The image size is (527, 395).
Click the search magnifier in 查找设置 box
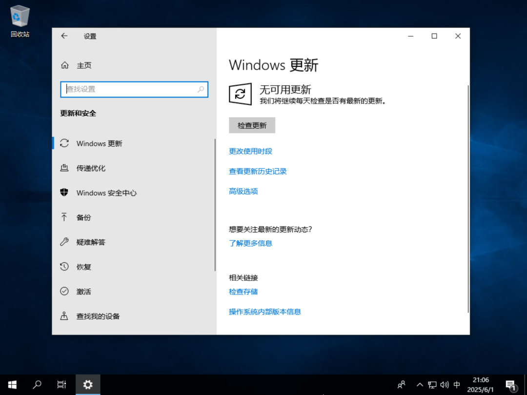201,89
